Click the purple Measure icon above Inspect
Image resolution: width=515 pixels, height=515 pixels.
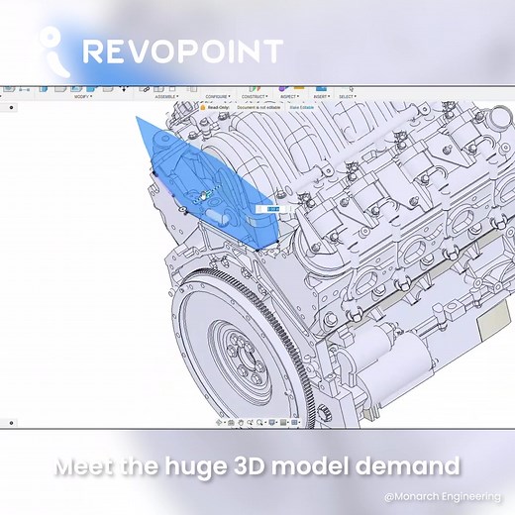tap(282, 88)
